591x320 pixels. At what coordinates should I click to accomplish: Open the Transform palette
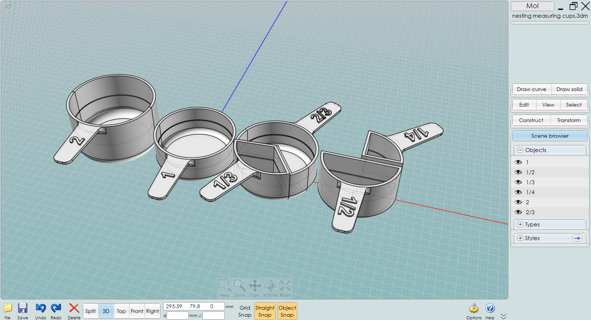569,120
